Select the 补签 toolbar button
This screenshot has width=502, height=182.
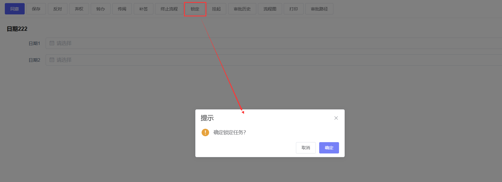click(x=143, y=9)
